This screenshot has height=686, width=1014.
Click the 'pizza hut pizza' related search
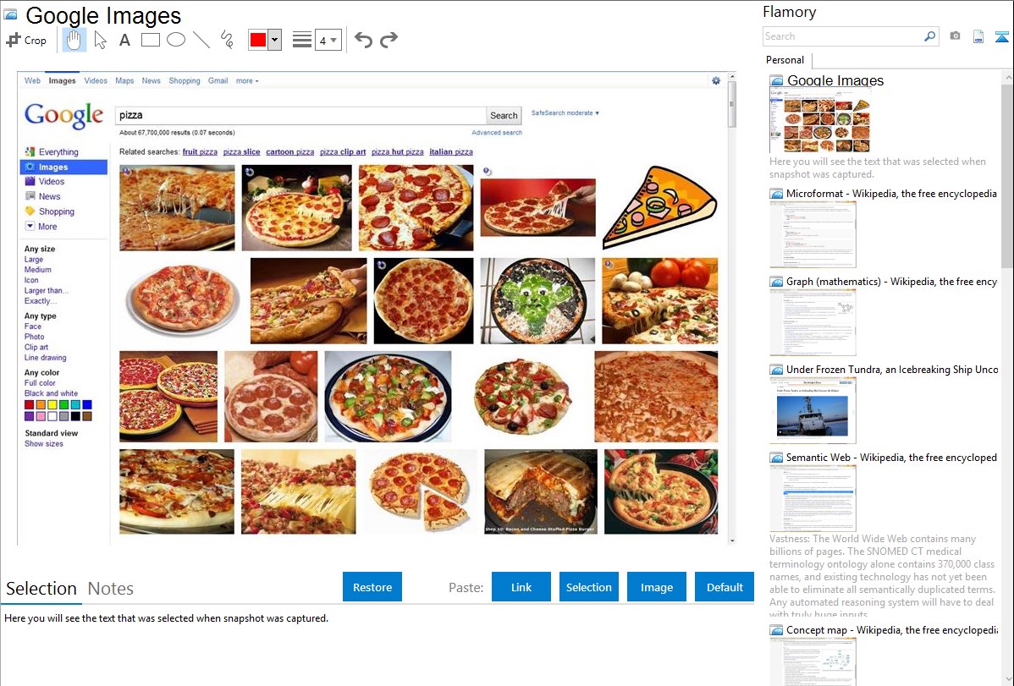click(x=398, y=152)
